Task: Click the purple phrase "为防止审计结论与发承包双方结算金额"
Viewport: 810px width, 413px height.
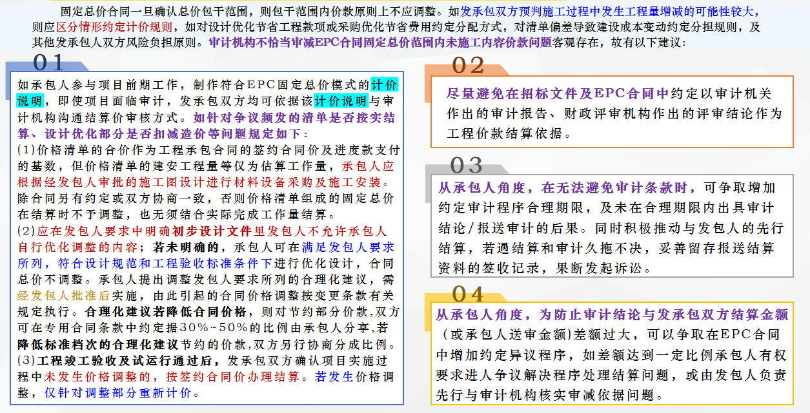Action: pos(664,314)
